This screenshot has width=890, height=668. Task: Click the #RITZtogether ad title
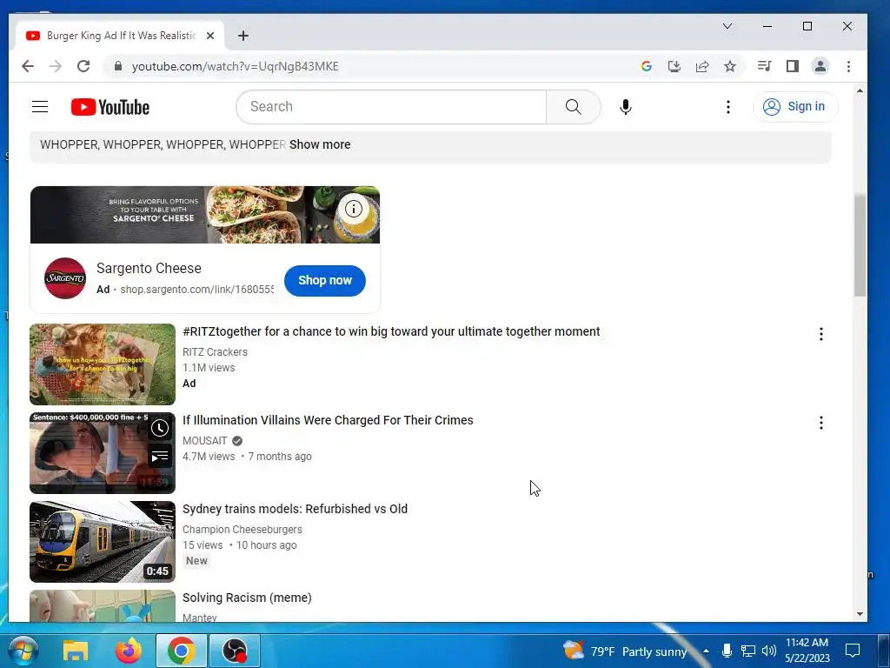click(391, 331)
